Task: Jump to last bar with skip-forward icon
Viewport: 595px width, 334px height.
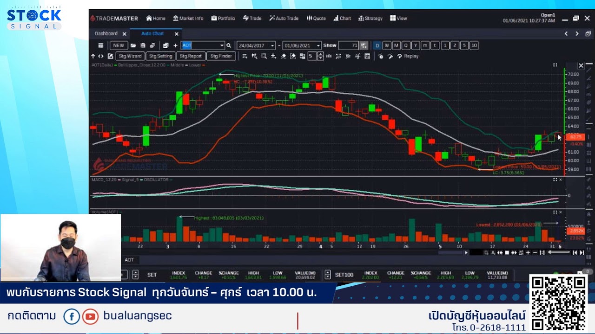Action: click(x=582, y=253)
